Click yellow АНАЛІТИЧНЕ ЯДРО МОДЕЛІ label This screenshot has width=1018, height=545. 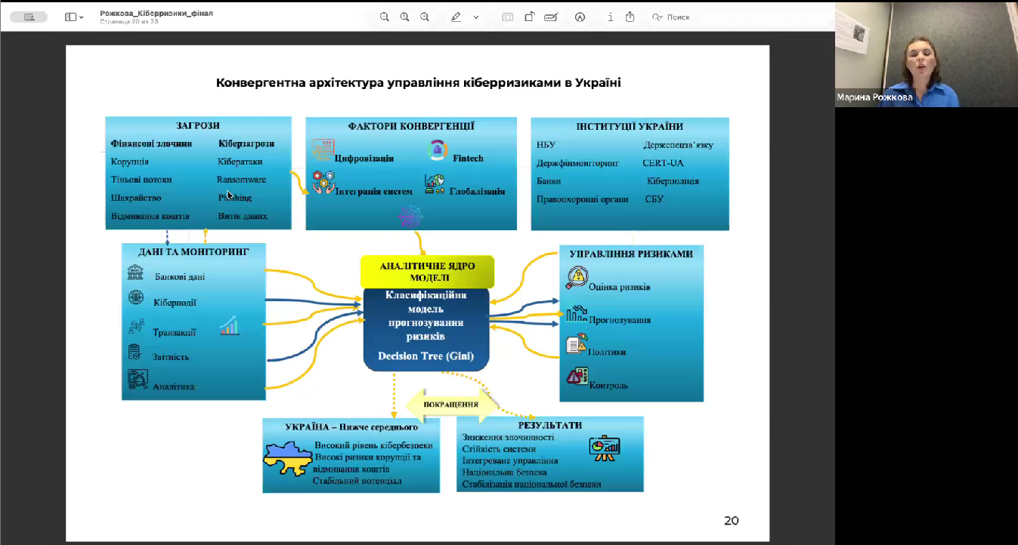pos(427,272)
